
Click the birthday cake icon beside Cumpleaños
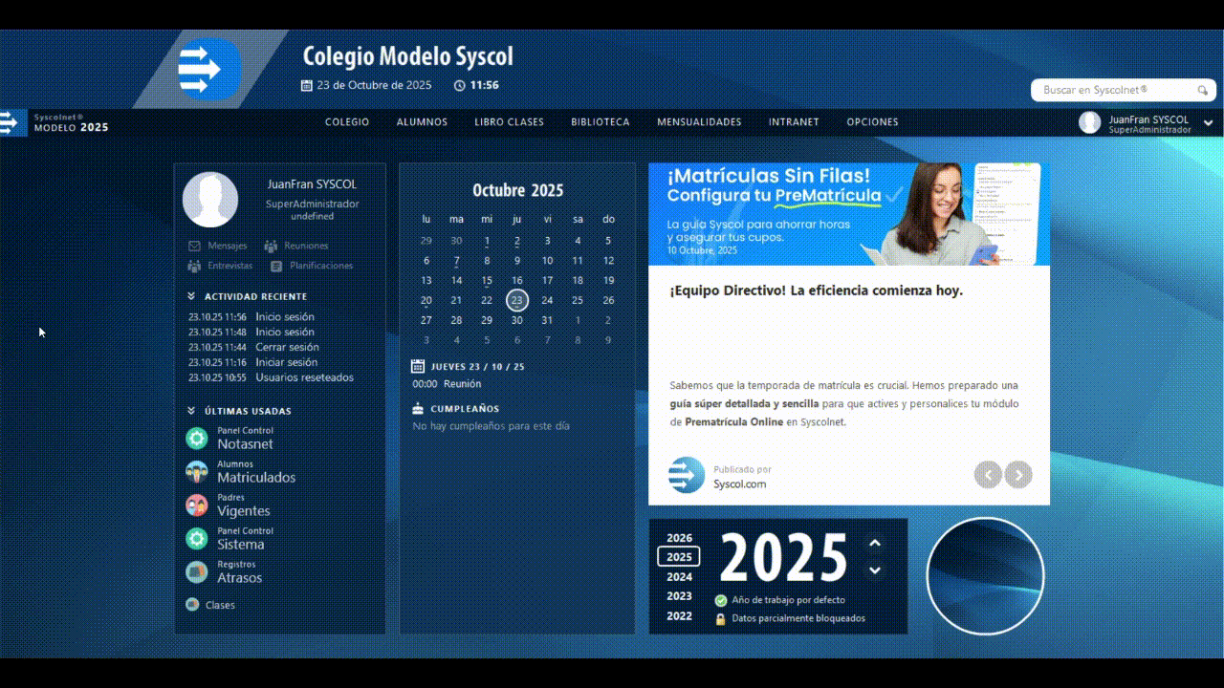[418, 408]
